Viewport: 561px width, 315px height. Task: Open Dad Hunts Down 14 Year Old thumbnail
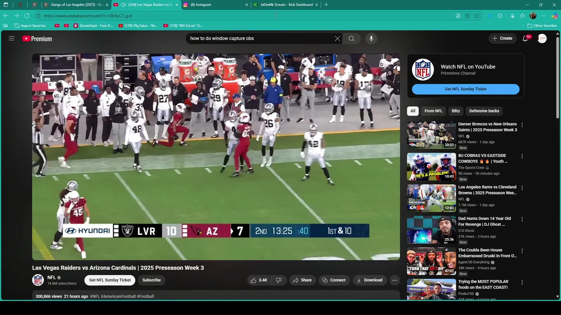pyautogui.click(x=431, y=230)
